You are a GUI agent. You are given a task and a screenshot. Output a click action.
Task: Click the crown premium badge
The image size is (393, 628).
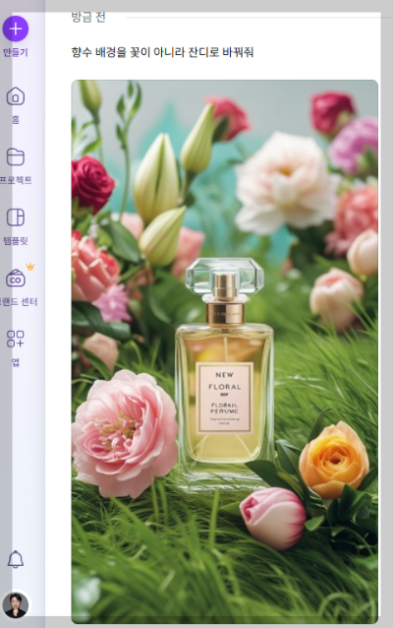(30, 267)
